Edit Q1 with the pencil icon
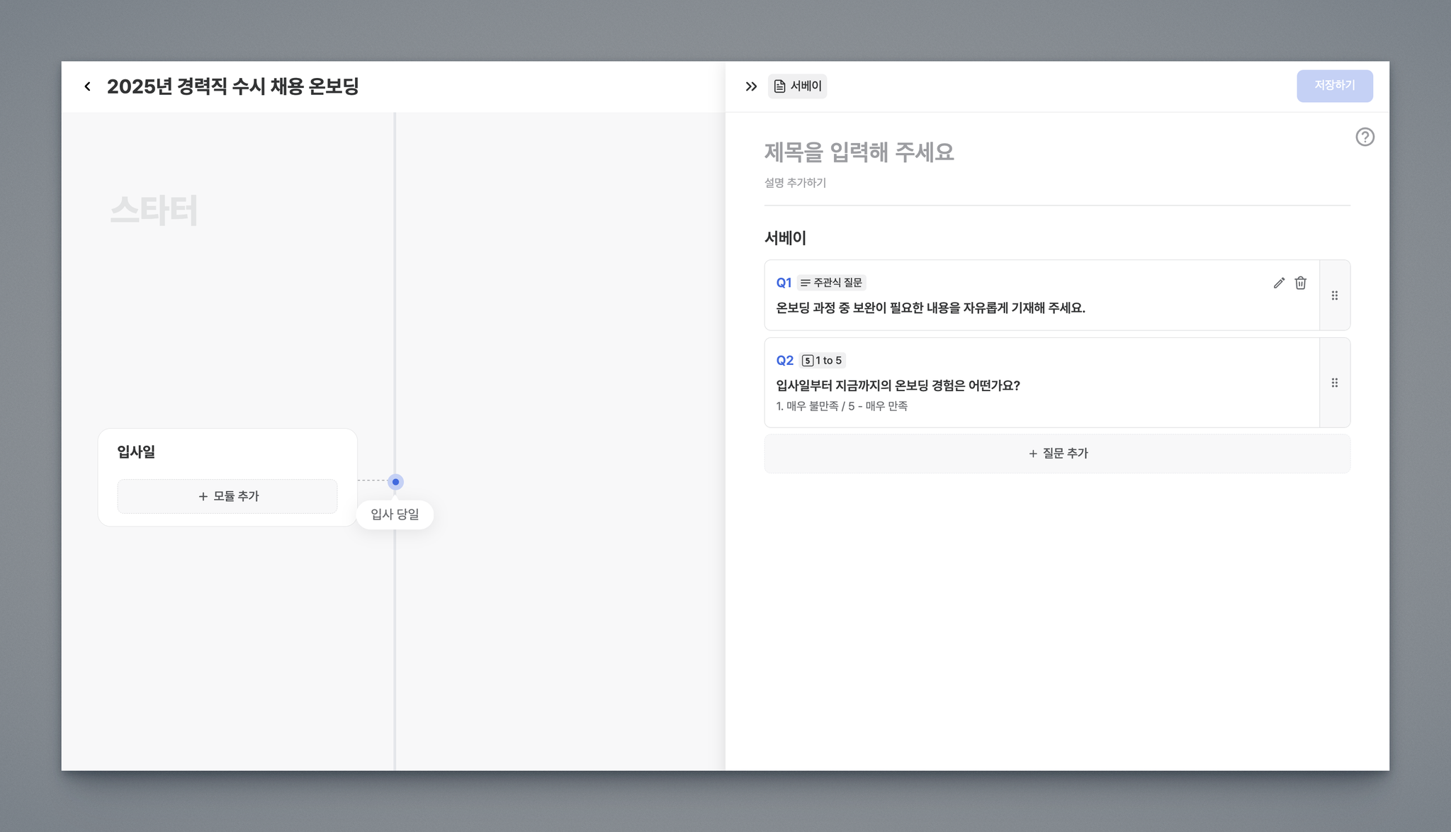This screenshot has height=832, width=1451. [x=1279, y=283]
